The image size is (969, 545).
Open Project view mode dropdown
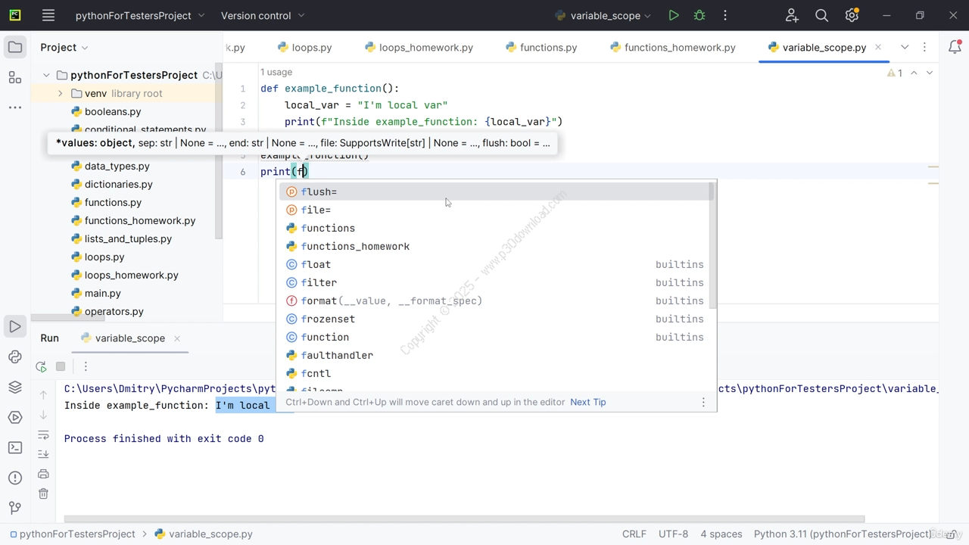click(x=64, y=47)
